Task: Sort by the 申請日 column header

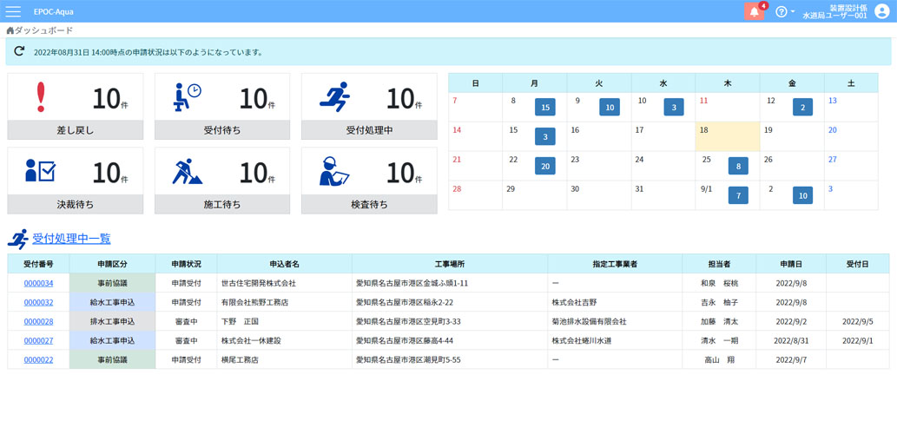Action: coord(790,264)
